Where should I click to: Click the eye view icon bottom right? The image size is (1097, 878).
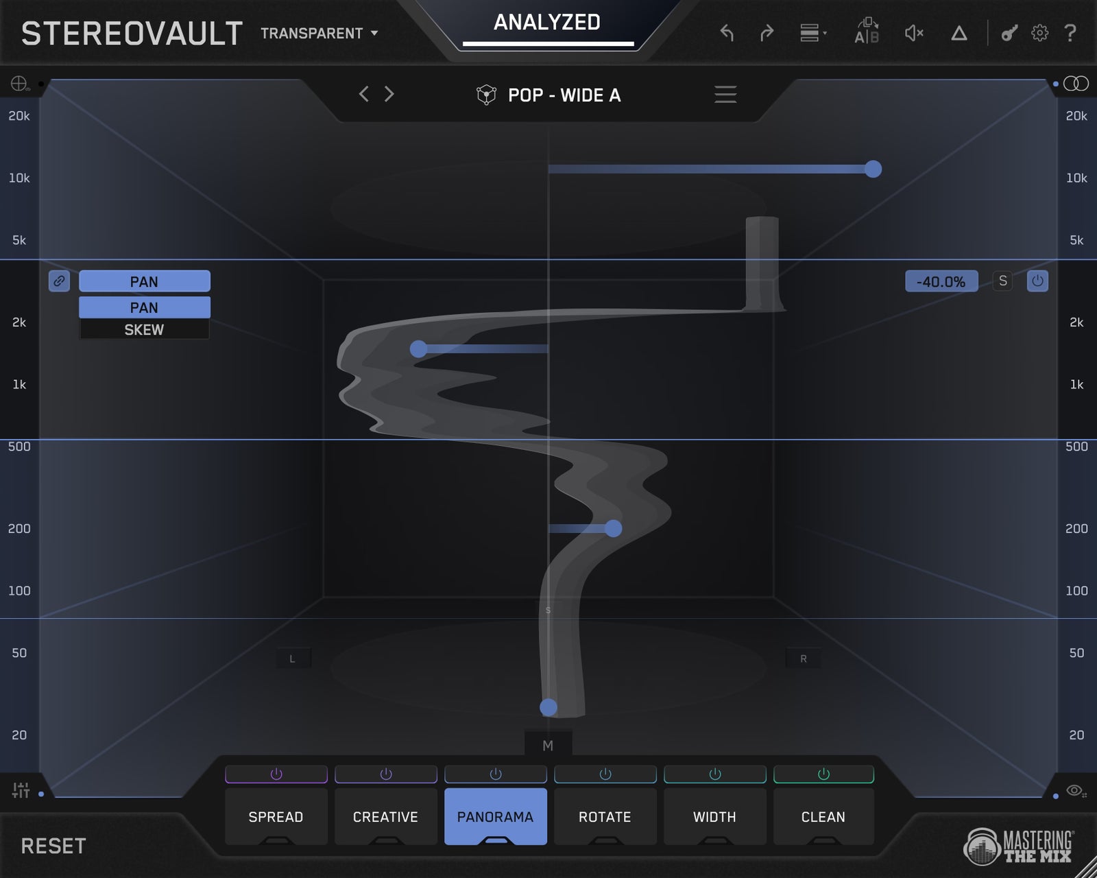1076,791
